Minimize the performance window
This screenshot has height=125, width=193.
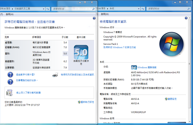(x=80, y=2)
